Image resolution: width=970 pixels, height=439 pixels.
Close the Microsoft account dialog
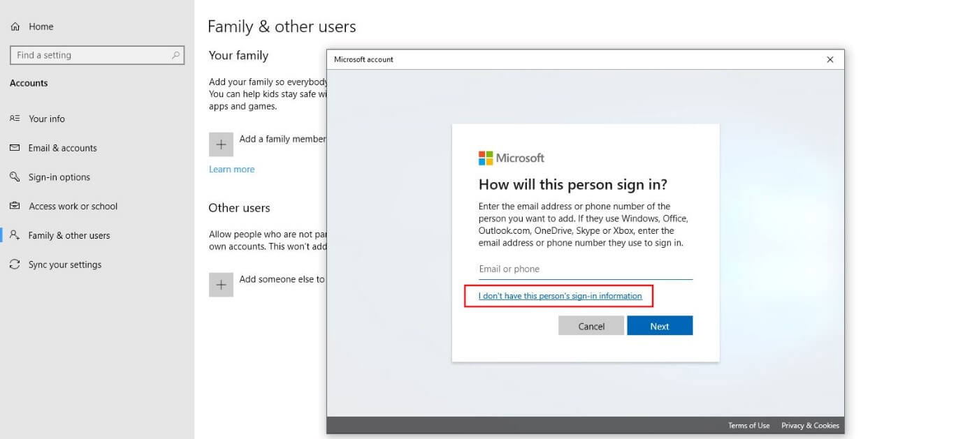pyautogui.click(x=830, y=59)
